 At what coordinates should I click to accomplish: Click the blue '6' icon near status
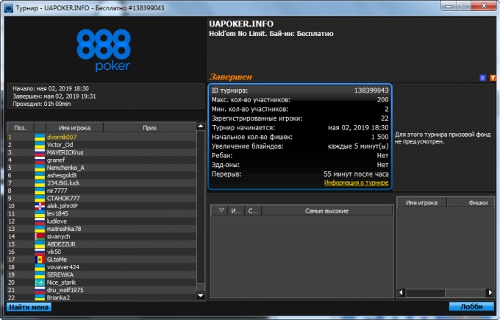click(482, 77)
